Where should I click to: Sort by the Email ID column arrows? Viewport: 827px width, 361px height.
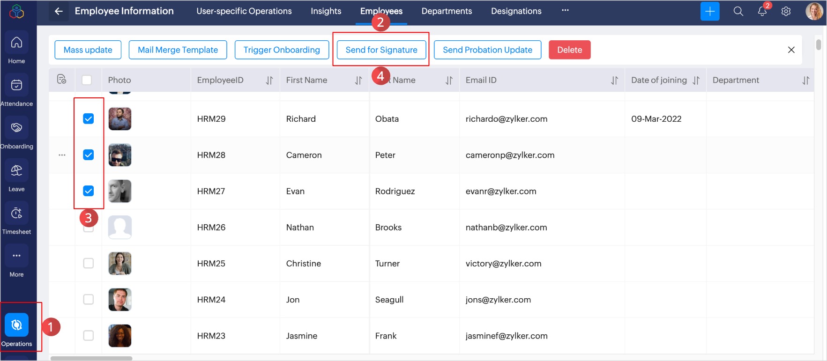[x=614, y=81]
